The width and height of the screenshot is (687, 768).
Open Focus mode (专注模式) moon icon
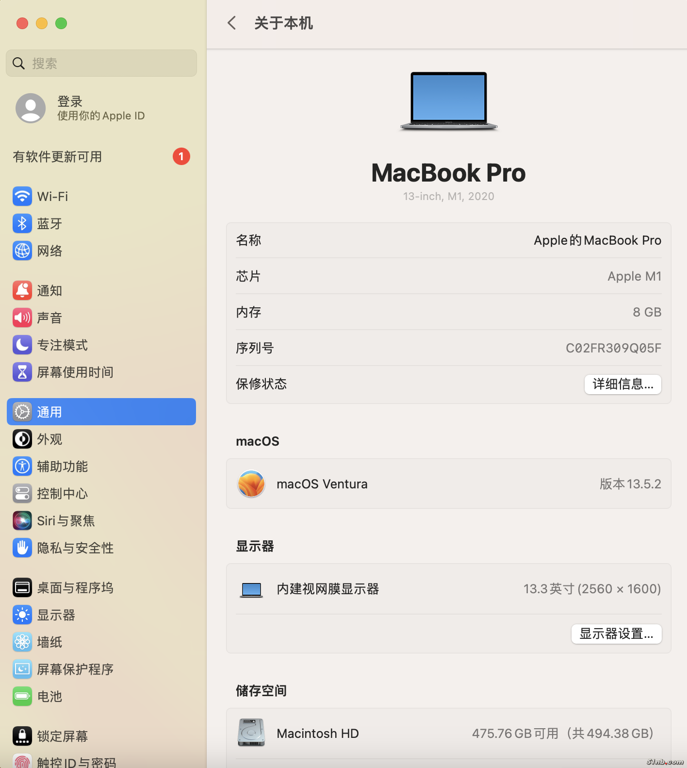pyautogui.click(x=22, y=345)
